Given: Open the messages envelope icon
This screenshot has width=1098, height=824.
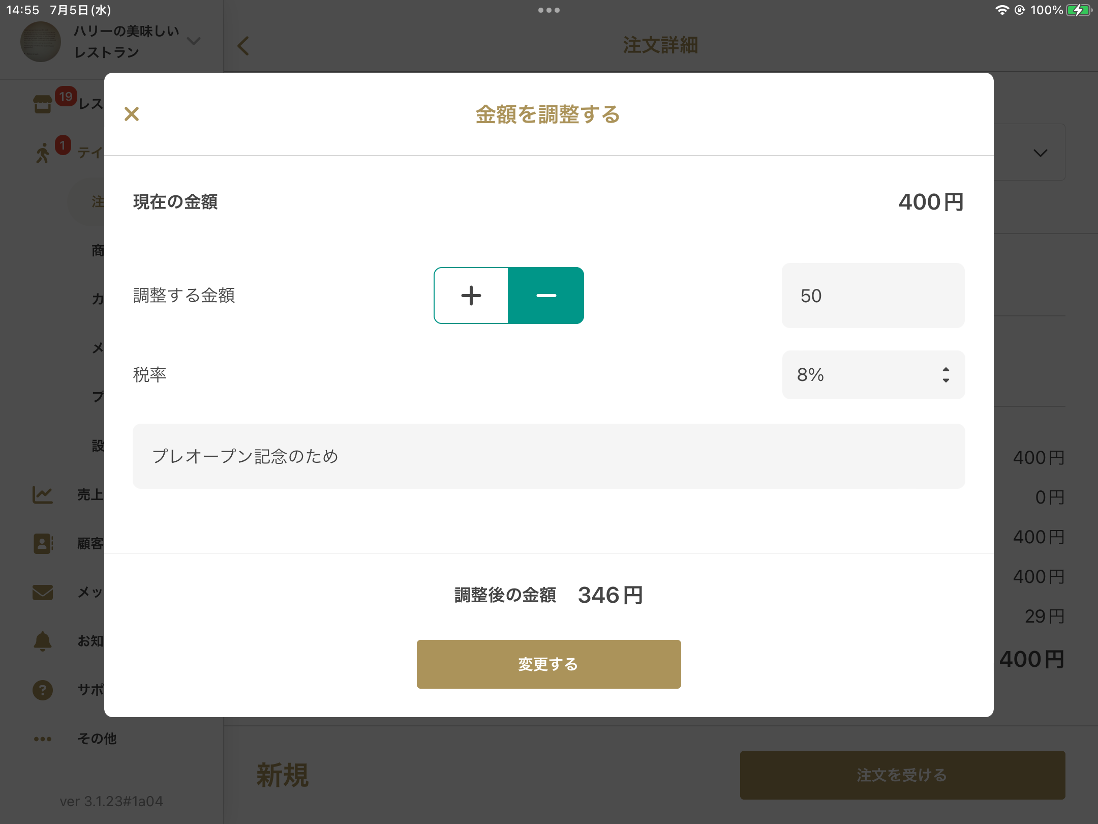Looking at the screenshot, I should (x=43, y=592).
